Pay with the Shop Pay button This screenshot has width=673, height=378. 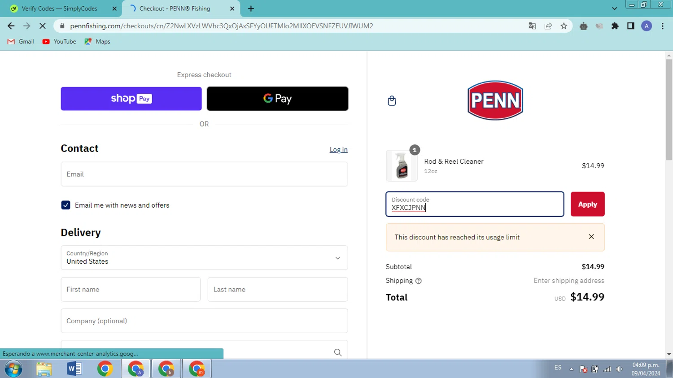[x=131, y=99]
